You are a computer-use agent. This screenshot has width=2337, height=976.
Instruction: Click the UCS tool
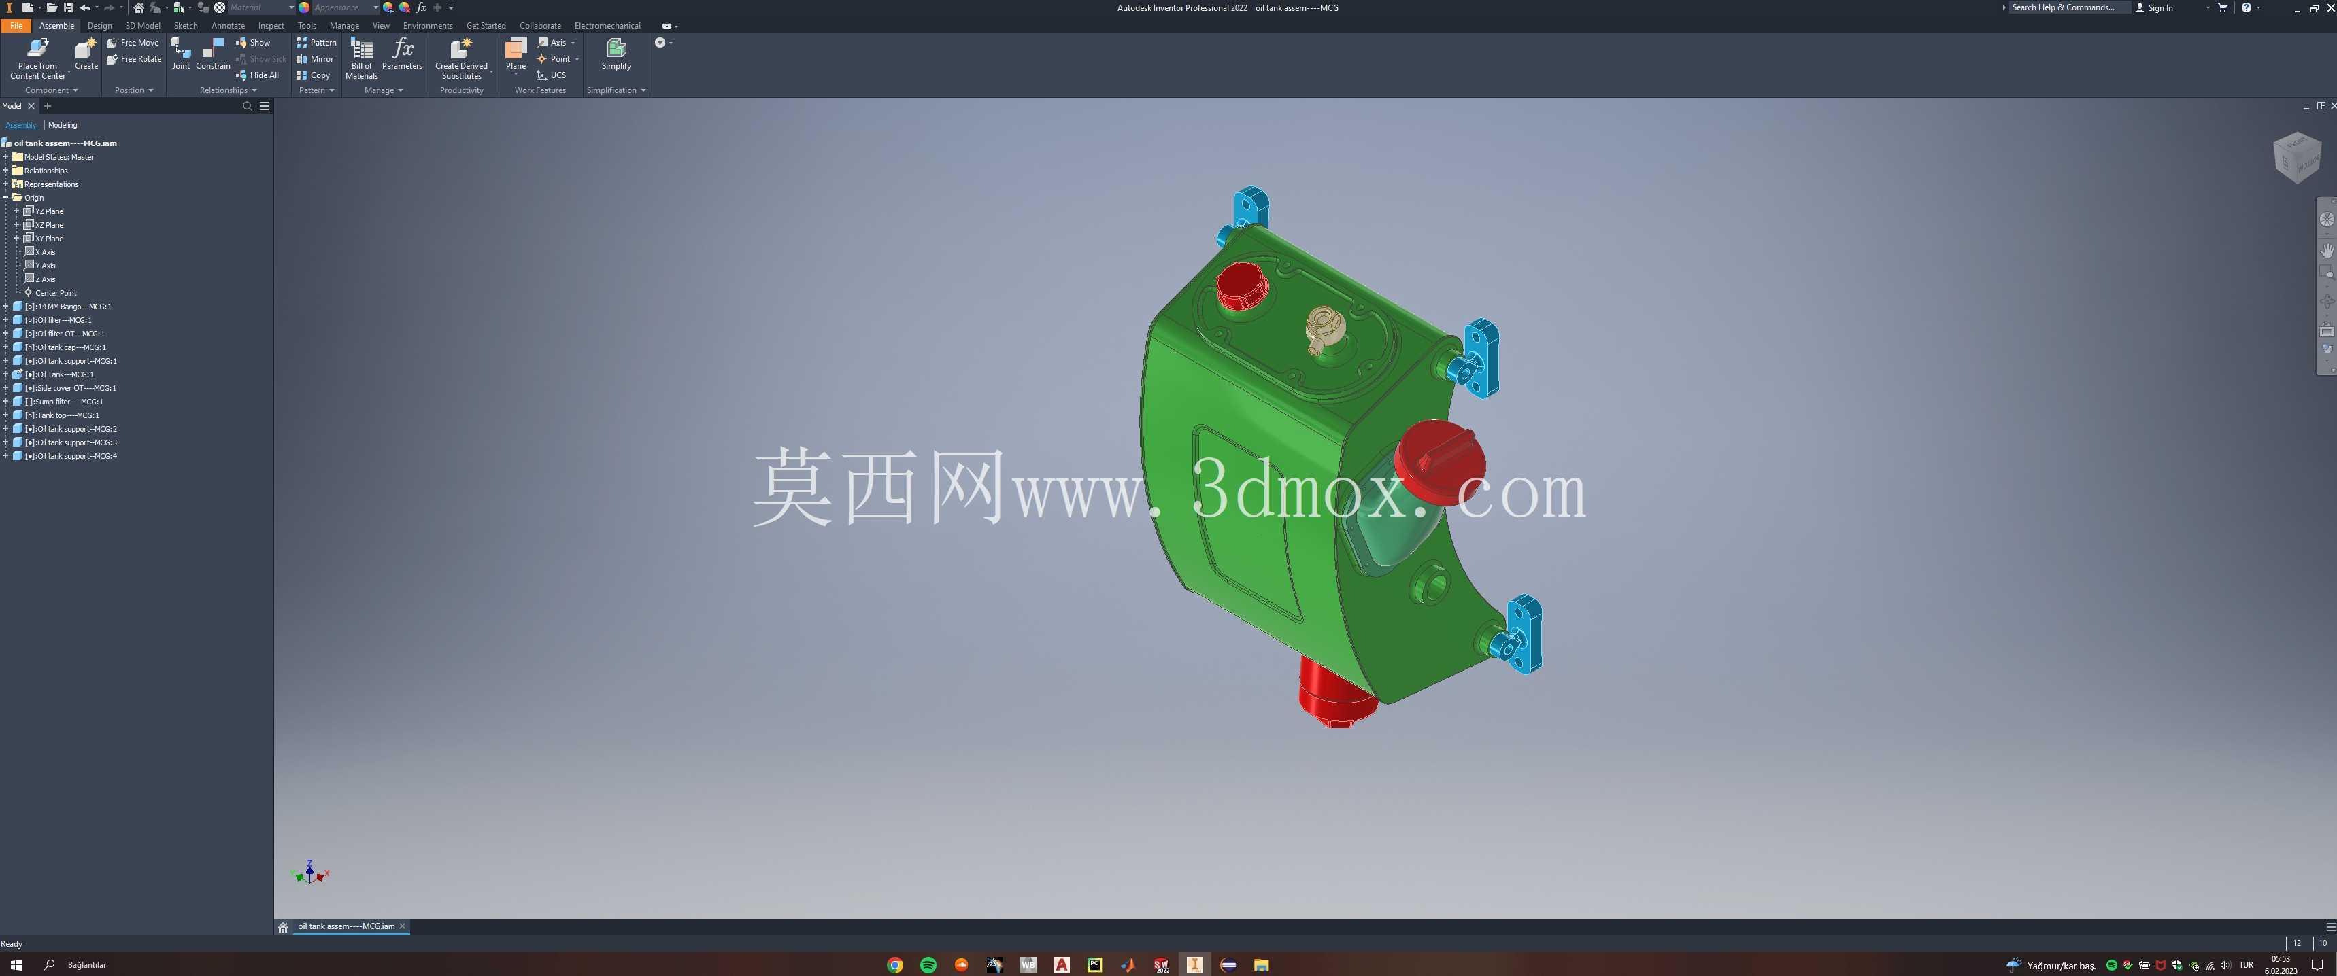coord(552,75)
